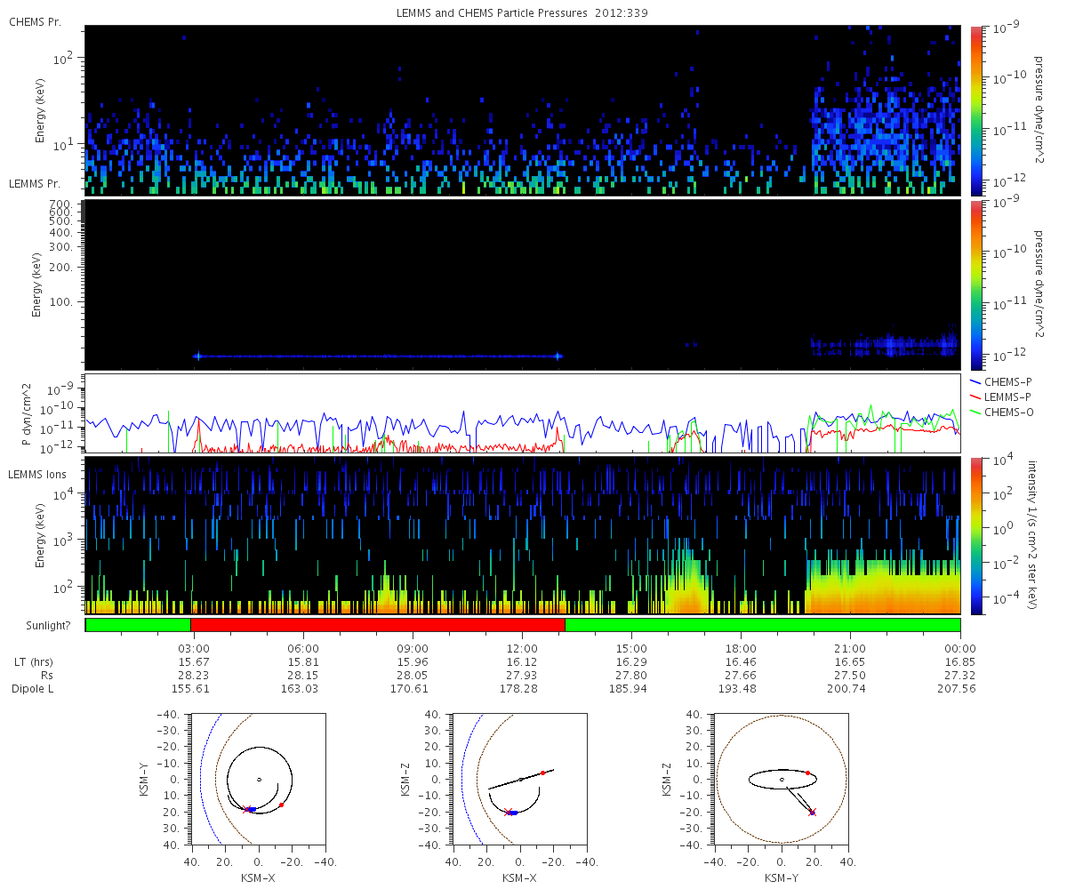Click the LEMMS Ions intensity color bar
The height and width of the screenshot is (889, 1067).
pos(976,536)
